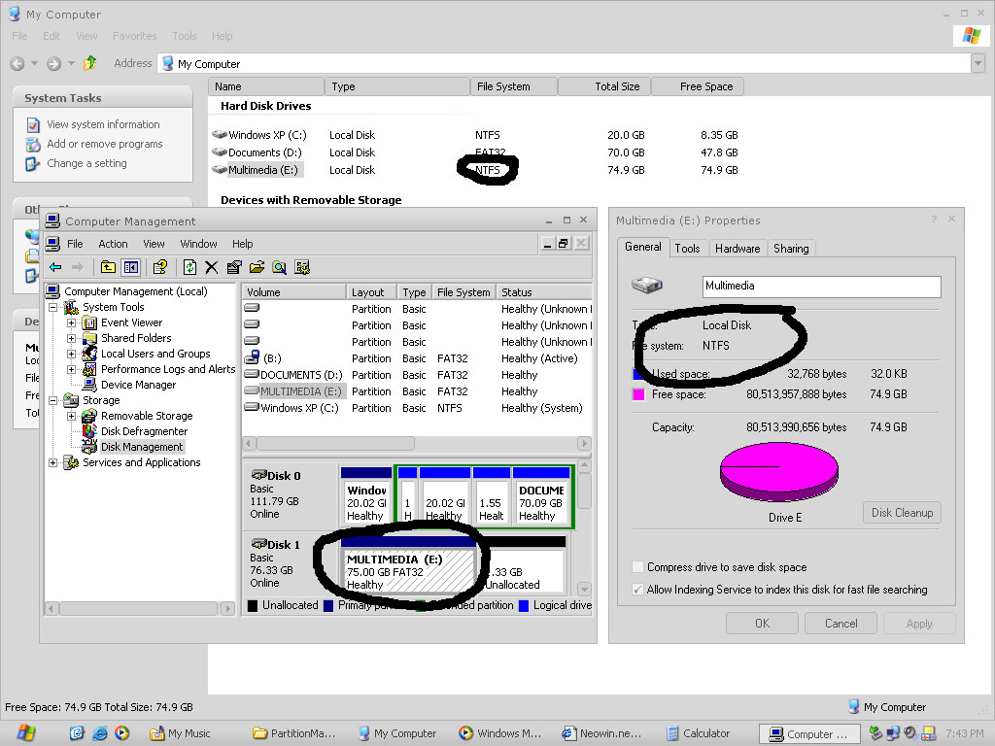
Task: Enable Compress drive to save disk space
Action: point(636,566)
